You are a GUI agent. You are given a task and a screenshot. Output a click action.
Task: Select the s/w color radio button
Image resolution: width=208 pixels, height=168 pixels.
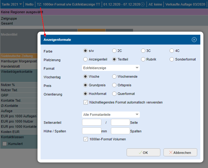(x=85, y=51)
